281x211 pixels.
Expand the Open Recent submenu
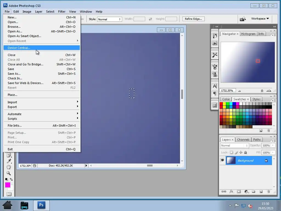(42, 41)
